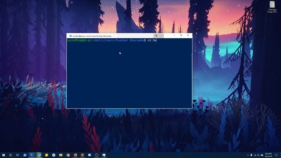
Task: Open the active terminal app in taskbar
Action: click(x=32, y=155)
